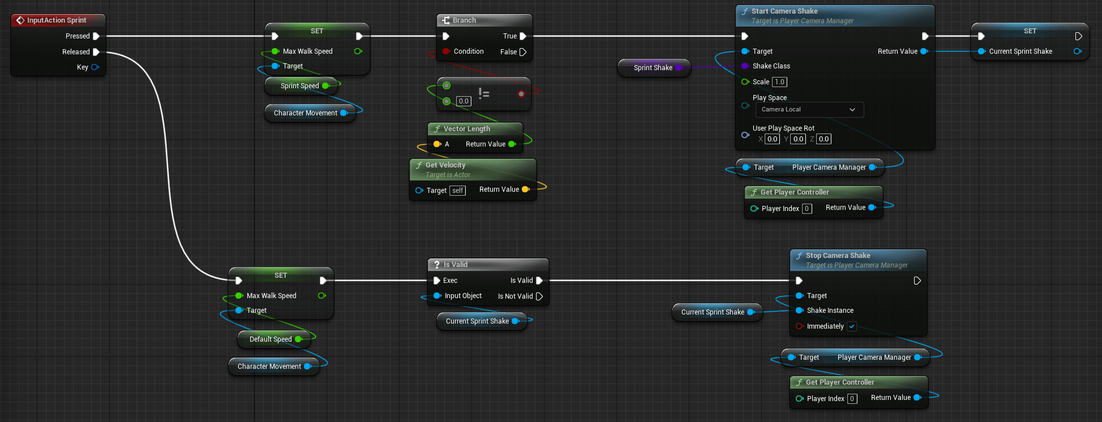The width and height of the screenshot is (1102, 422).
Task: Click the red Condition pin on Branch
Action: point(446,51)
